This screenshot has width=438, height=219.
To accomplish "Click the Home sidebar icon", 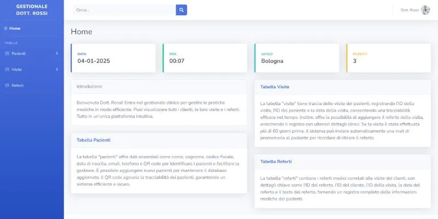I will [6, 28].
